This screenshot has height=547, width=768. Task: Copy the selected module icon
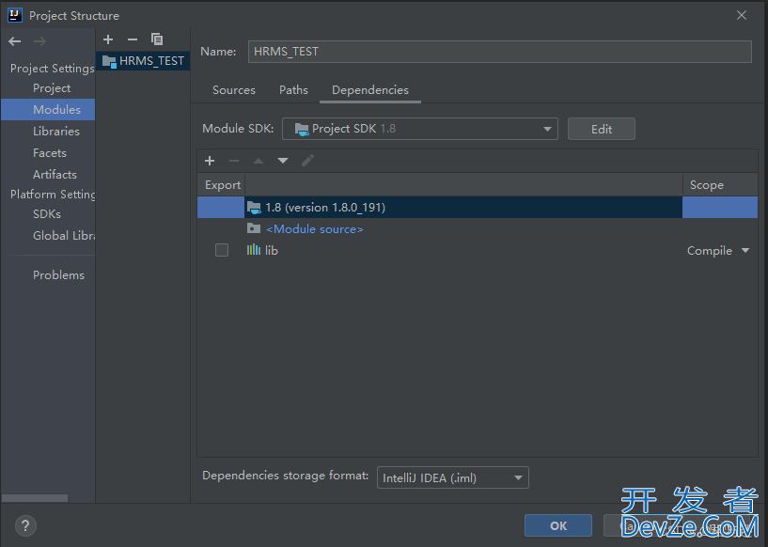pyautogui.click(x=157, y=39)
